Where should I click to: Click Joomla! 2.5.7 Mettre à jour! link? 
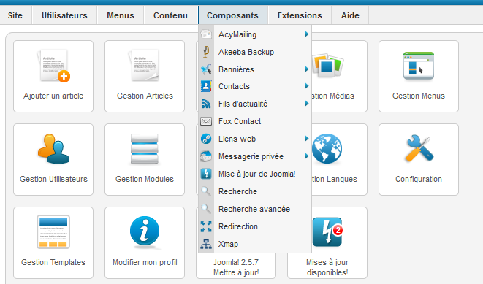[x=236, y=267]
